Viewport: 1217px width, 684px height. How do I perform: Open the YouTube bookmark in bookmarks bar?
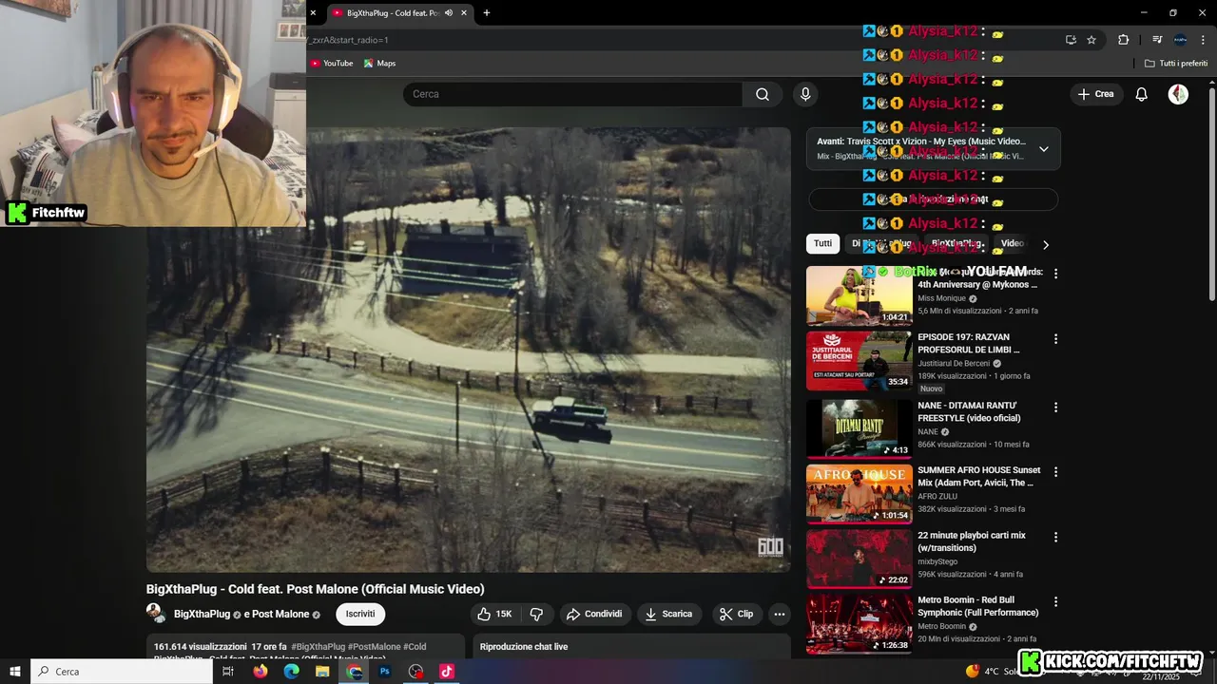331,64
